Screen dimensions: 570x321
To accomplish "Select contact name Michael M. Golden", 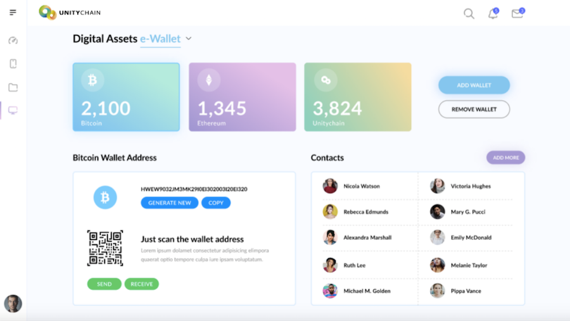I will 367,291.
